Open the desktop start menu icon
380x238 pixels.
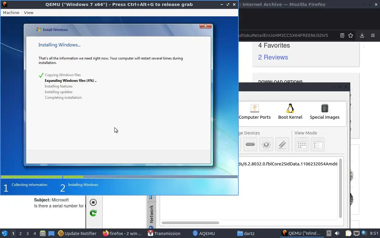coord(5,233)
